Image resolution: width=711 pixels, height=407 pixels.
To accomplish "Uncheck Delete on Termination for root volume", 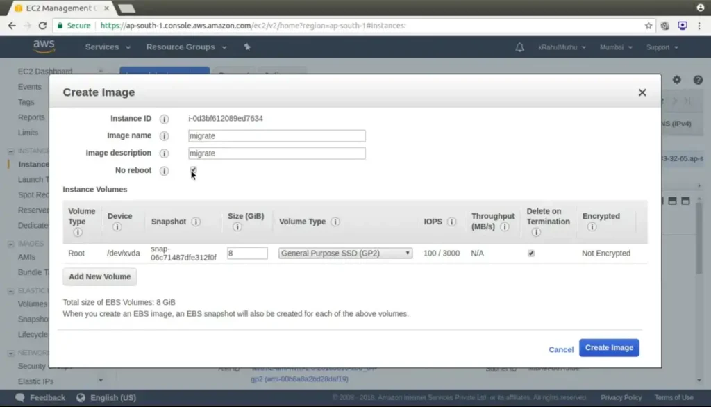I will pos(531,254).
